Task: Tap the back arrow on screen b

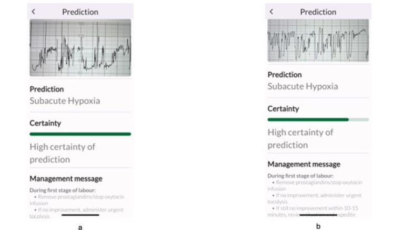Action: click(272, 12)
